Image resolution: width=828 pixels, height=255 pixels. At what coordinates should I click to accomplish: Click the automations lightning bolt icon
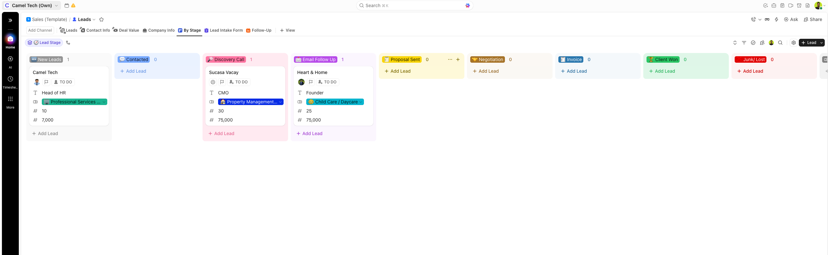coord(776,19)
